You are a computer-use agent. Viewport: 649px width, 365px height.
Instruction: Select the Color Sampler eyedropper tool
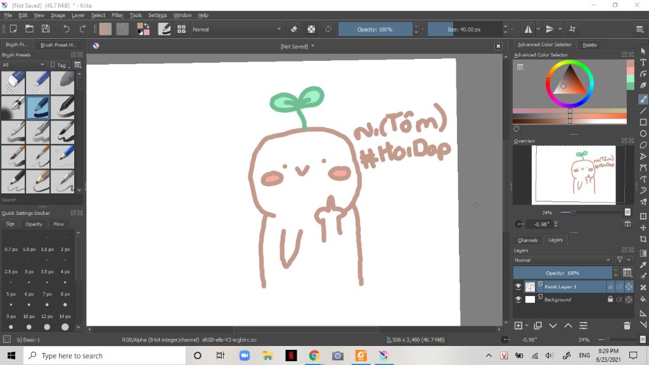643,264
